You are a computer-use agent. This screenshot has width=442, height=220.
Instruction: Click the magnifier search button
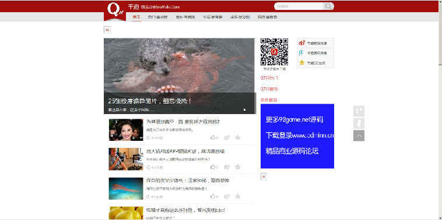coord(328,6)
